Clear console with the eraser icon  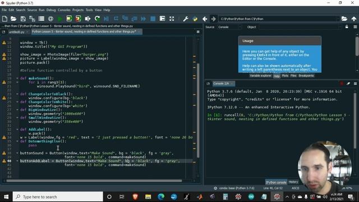click(348, 84)
